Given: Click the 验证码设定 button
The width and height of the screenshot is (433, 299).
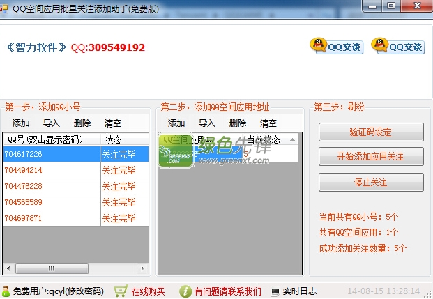Looking at the screenshot, I should pos(371,132).
